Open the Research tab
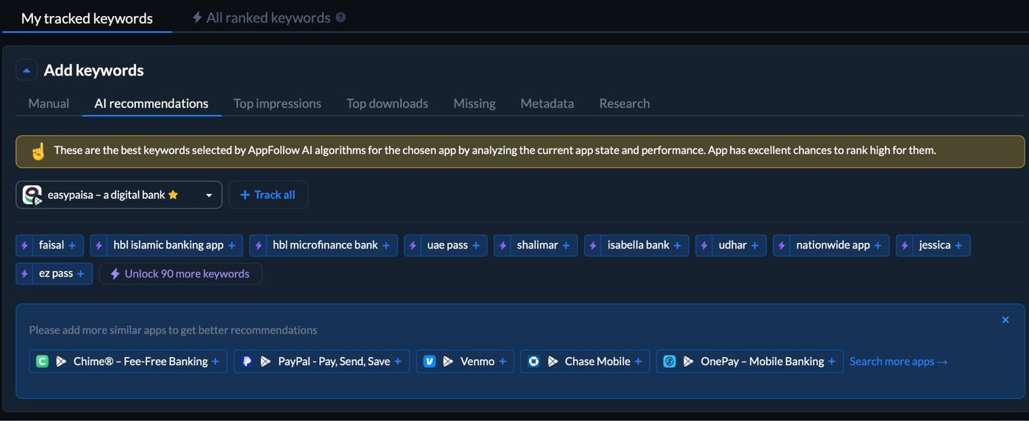Viewport: 1029px width, 421px height. (624, 103)
